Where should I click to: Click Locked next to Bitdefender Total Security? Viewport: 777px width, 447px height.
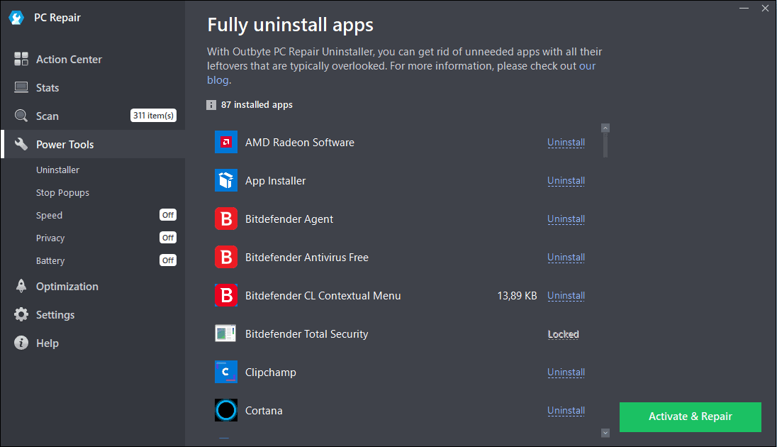[x=564, y=334]
